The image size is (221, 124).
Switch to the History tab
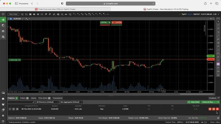coord(33,98)
